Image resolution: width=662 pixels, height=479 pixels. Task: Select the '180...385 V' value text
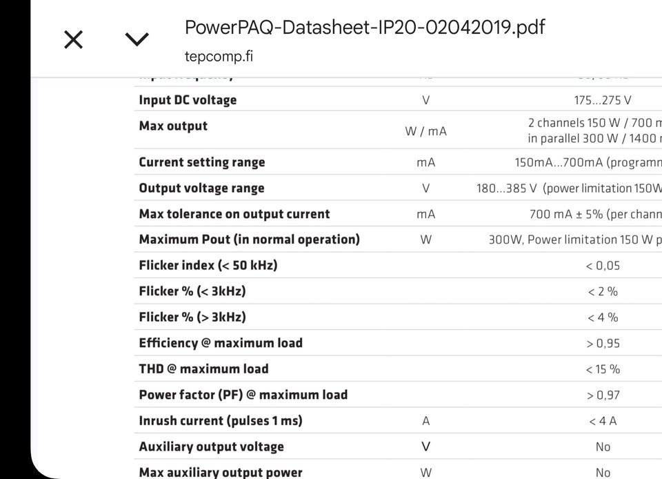[507, 188]
